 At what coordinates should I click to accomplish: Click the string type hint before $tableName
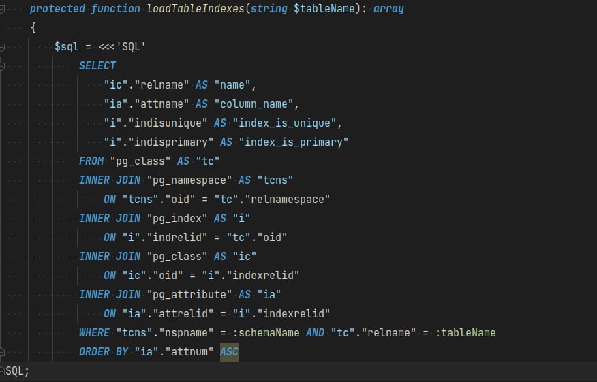point(269,9)
